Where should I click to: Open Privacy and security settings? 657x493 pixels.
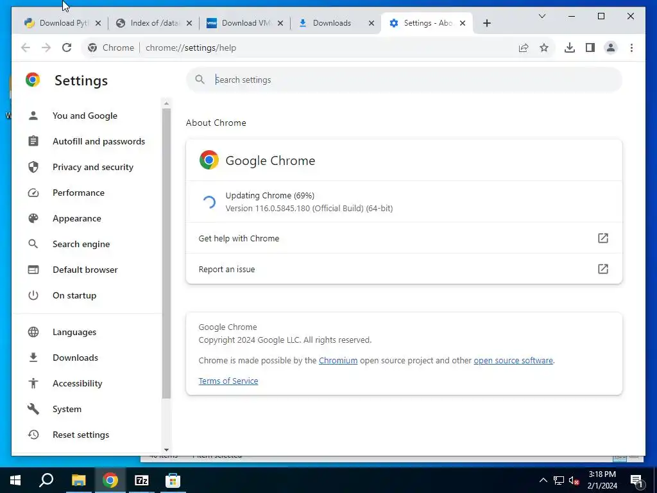click(x=93, y=167)
